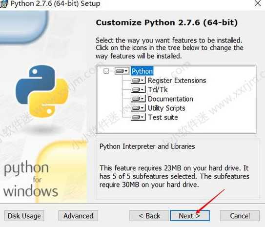Select Tcl/Tk in feature tree

158,90
